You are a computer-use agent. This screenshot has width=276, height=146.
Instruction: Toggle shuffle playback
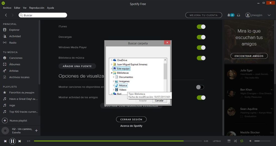235,141
